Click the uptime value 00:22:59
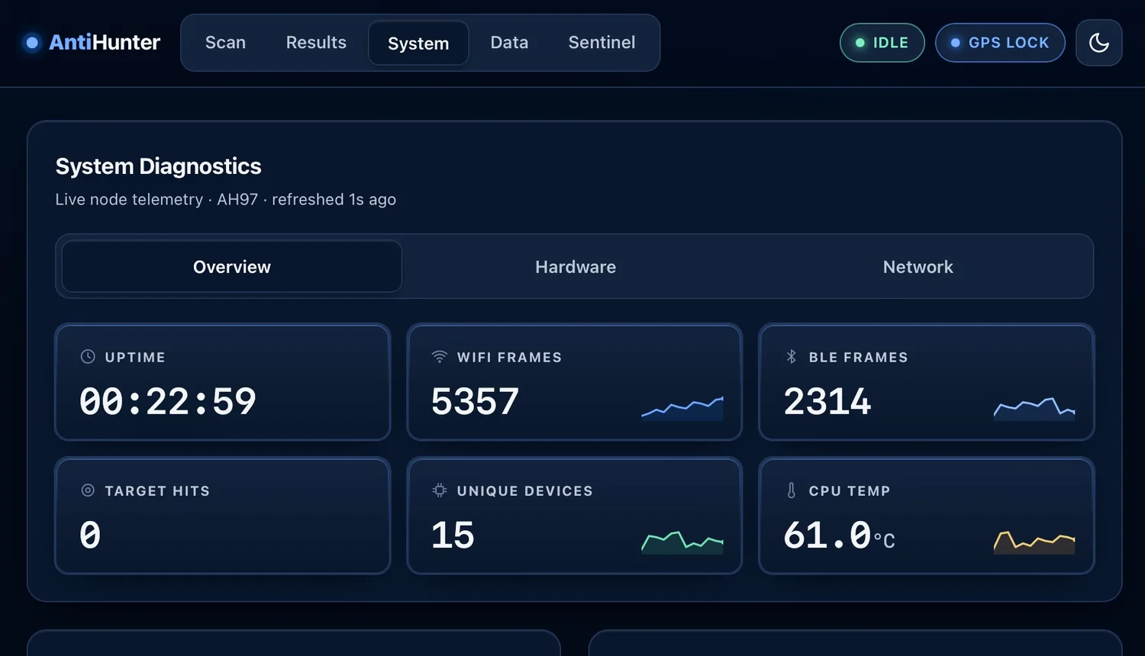The height and width of the screenshot is (656, 1145). 168,402
